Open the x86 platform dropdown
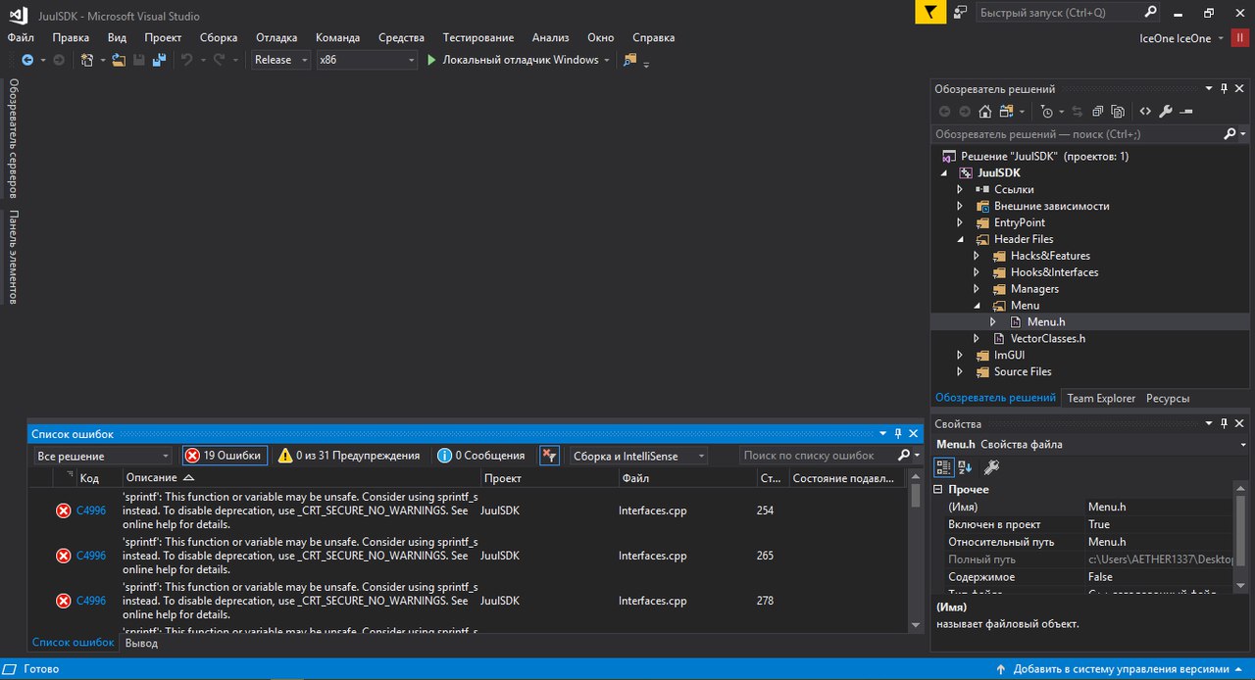This screenshot has width=1255, height=680. (367, 60)
